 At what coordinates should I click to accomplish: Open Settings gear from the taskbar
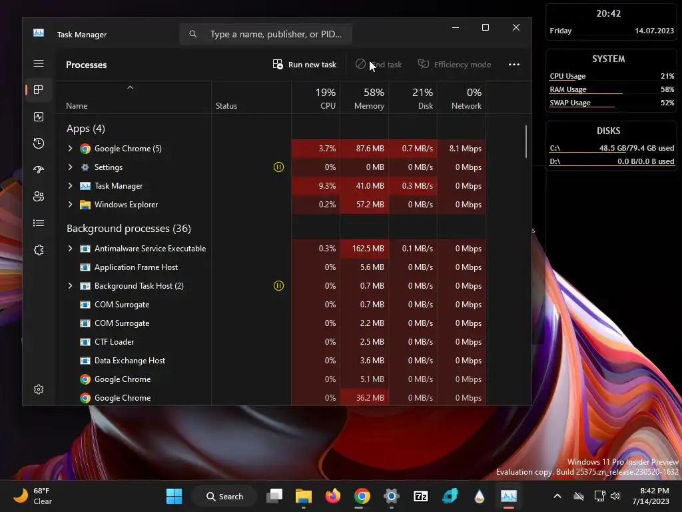(x=392, y=496)
